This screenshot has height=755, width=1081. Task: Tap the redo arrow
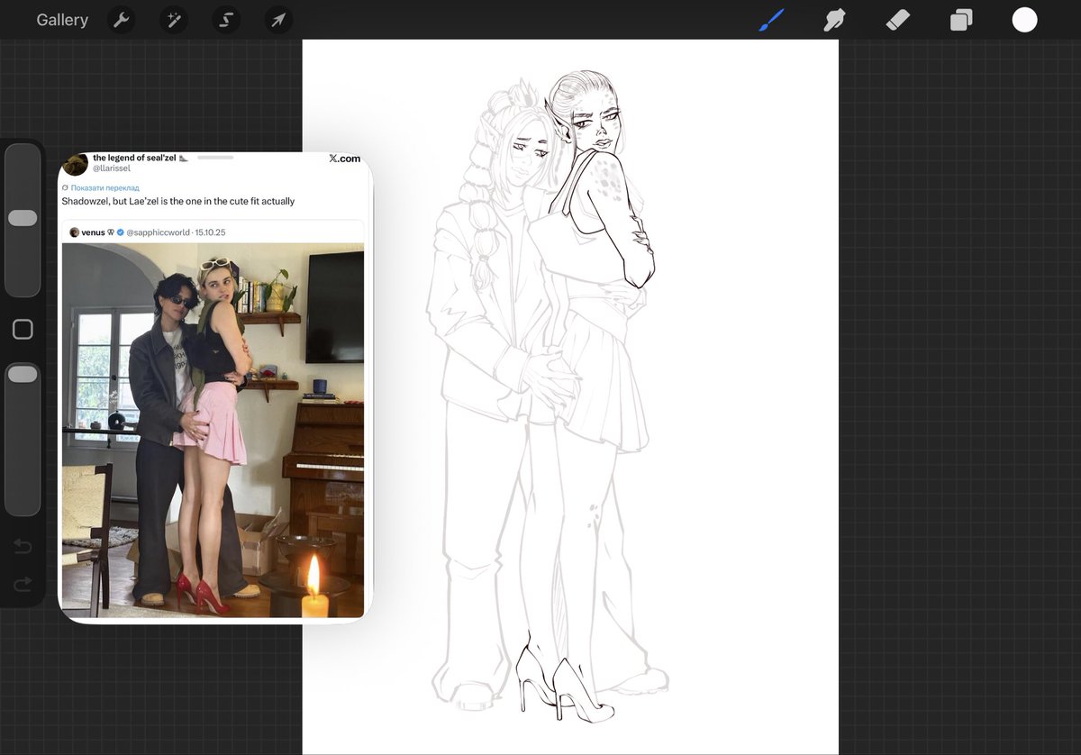(x=23, y=585)
